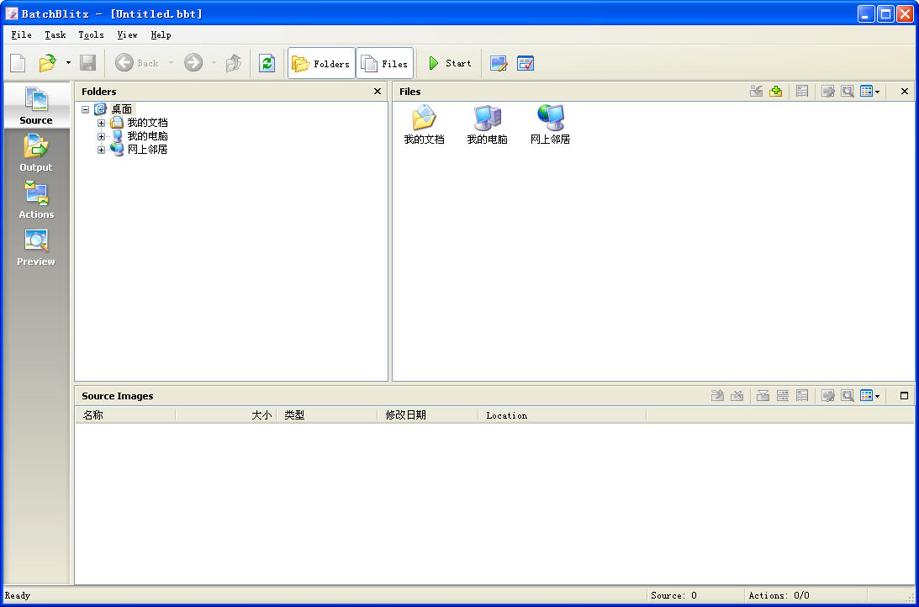919x607 pixels.
Task: Switch to the Output step in sidebar
Action: pos(36,152)
